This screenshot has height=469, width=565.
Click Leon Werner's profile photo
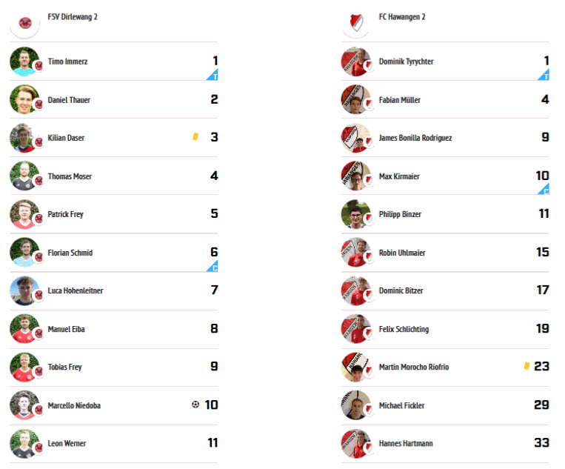tap(24, 443)
